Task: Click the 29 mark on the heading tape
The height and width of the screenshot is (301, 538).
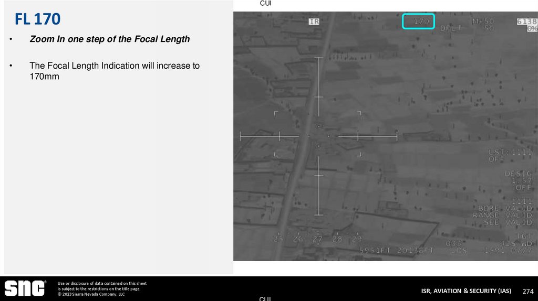Action: [x=357, y=239]
